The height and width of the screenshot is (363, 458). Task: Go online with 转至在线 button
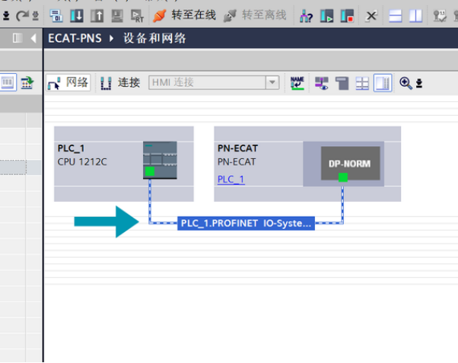click(185, 15)
